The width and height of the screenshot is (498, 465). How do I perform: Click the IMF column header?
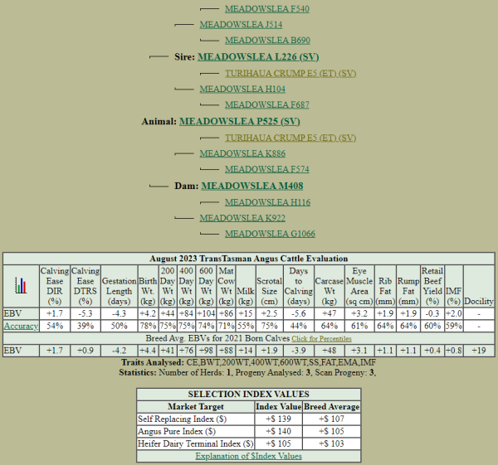453,286
